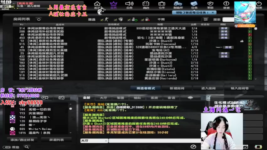
Task: Toggle the second mode filter checkbox
Action: pos(115,20)
